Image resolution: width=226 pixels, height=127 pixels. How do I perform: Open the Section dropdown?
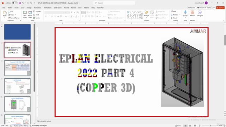(37, 18)
